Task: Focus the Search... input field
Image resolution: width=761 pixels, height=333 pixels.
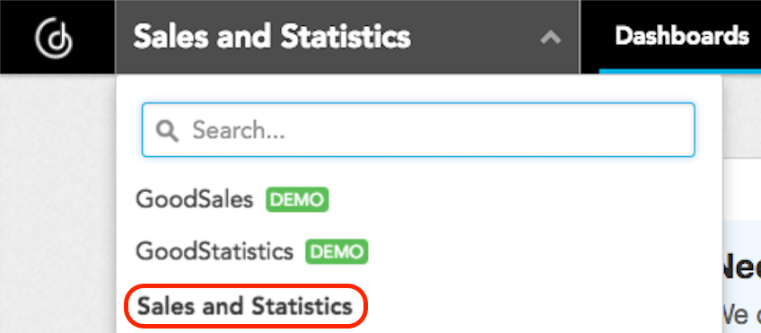Action: click(x=418, y=129)
